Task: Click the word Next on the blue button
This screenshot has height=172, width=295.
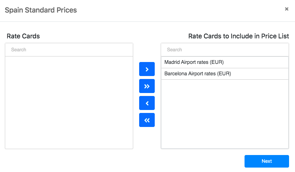Action: coord(266,161)
